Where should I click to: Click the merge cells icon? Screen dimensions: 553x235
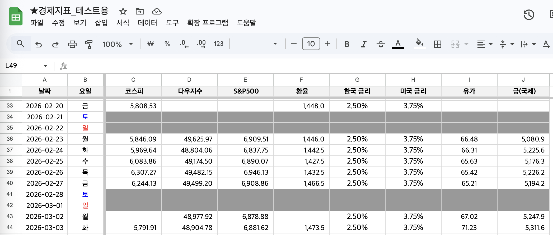tap(455, 44)
